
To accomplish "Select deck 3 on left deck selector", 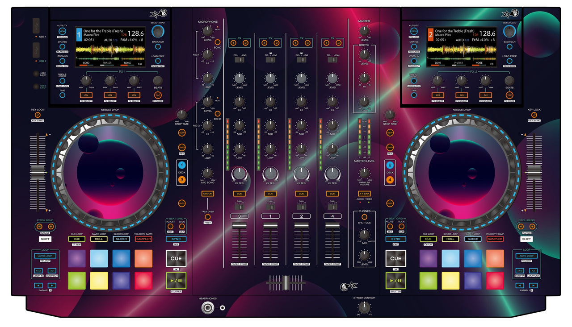I will tap(182, 179).
